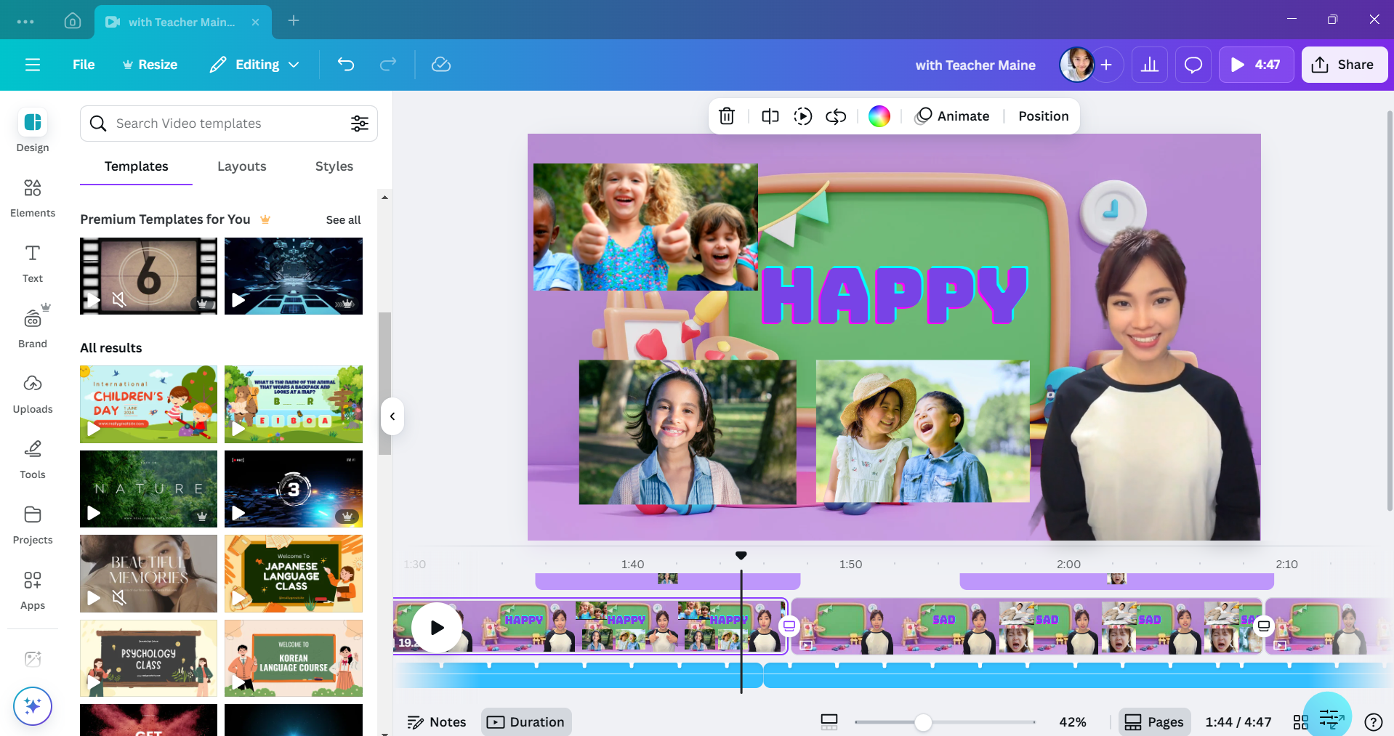Open the hamburger main menu
The image size is (1394, 736).
click(33, 65)
